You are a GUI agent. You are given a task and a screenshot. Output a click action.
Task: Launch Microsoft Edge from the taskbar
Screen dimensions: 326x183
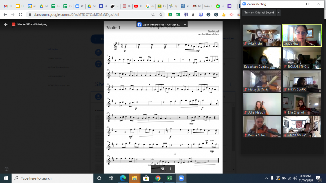123,178
